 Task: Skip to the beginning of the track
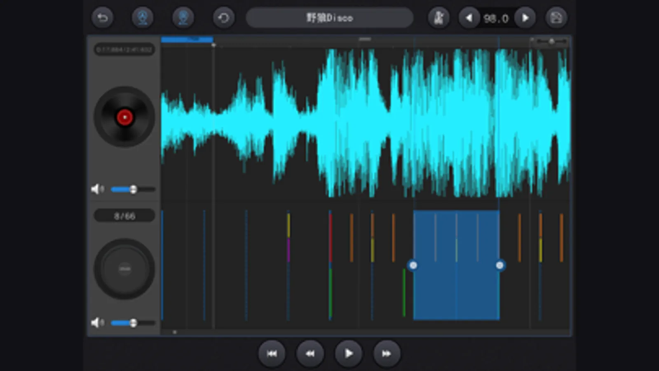[x=272, y=354]
